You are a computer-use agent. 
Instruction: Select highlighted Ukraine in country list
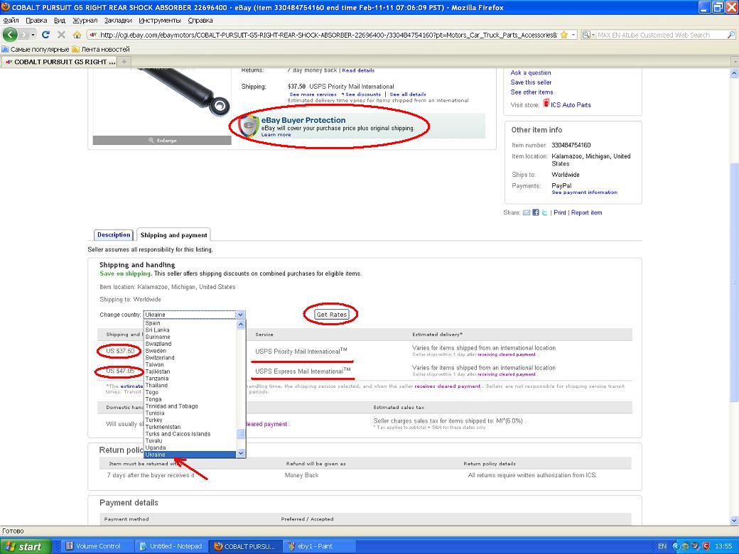point(190,455)
